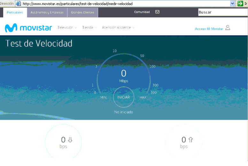Click the envelope mail icon
The width and height of the screenshot is (248, 166).
click(157, 12)
